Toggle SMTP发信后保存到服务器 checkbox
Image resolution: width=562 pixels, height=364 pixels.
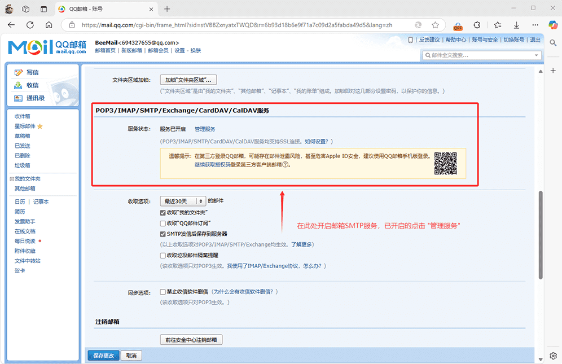[163, 234]
